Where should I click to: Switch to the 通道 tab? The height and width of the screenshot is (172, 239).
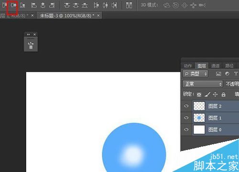[215, 66]
